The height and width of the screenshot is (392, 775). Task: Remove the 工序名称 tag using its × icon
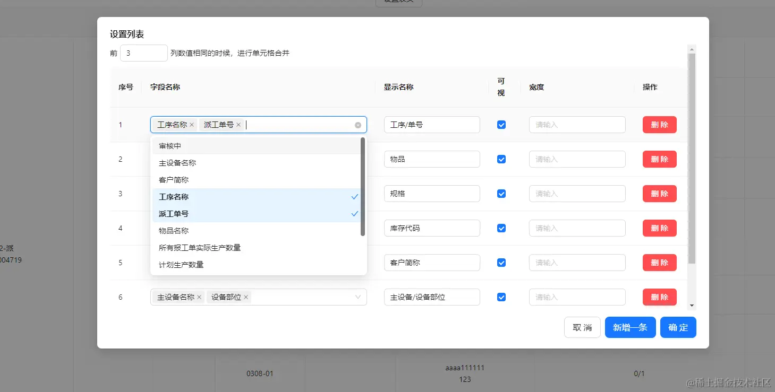point(192,124)
